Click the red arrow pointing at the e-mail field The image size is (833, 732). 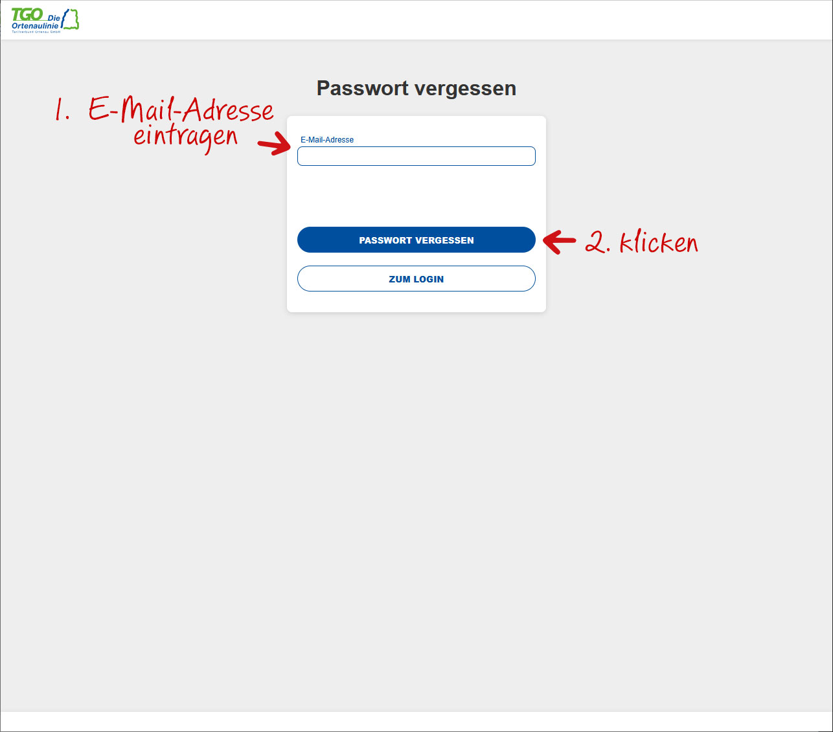275,143
